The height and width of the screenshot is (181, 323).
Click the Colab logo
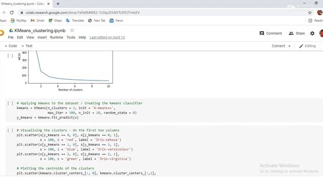[x=2, y=33]
